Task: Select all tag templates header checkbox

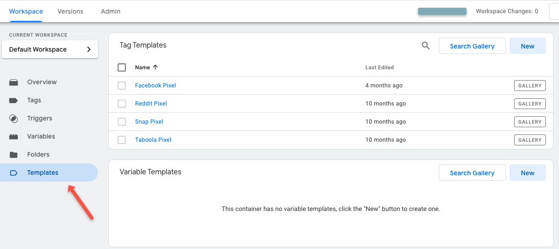Action: [122, 67]
